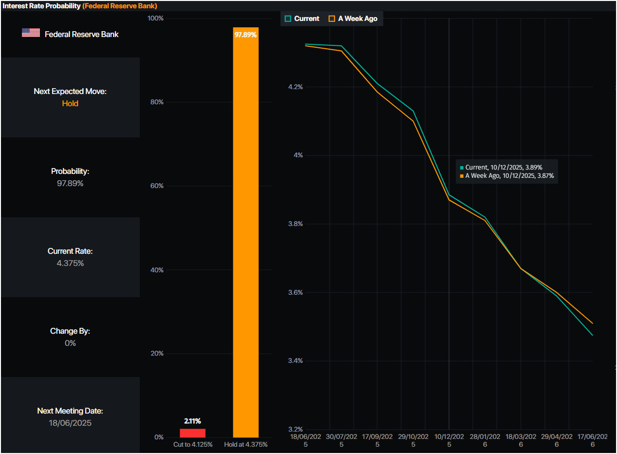Toggle the Current series legend checkbox

click(x=288, y=19)
